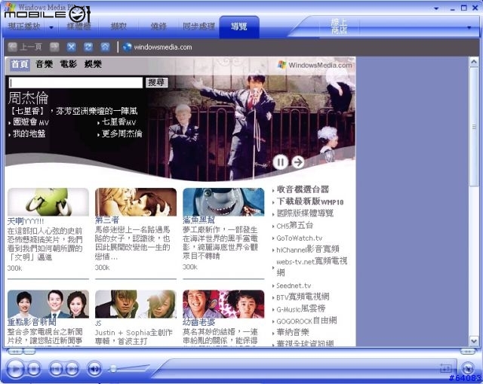Click the shark thumbnail for 鯊魚黑幫

[x=223, y=202]
